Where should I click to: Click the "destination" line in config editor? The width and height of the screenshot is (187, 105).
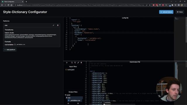click(x=89, y=38)
